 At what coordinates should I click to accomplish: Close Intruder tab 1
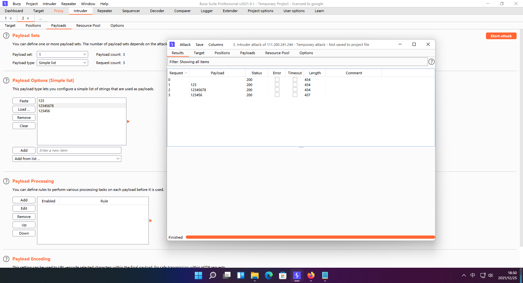[11, 18]
